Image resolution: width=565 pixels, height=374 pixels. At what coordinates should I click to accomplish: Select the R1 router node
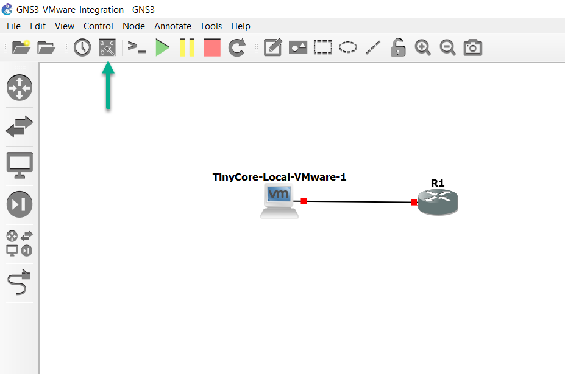438,202
